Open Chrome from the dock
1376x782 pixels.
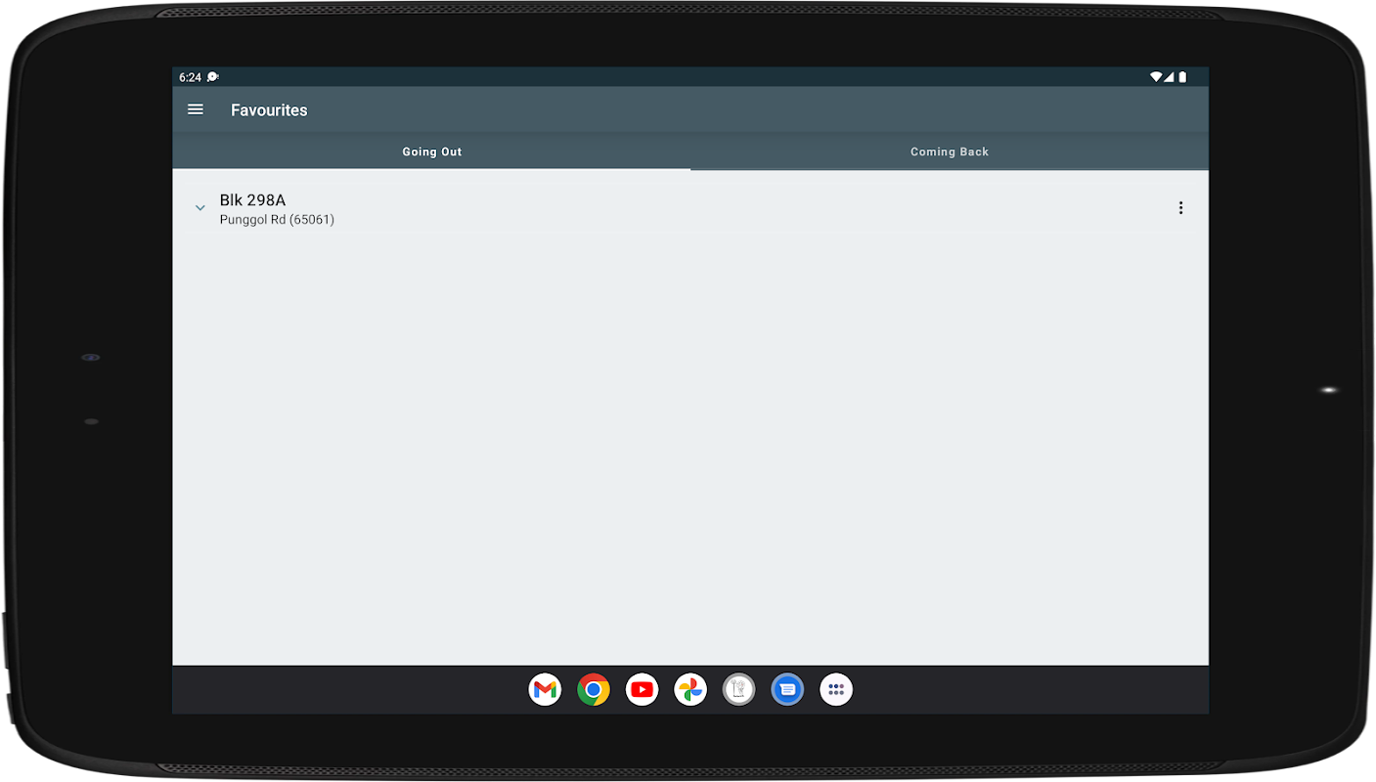[594, 690]
